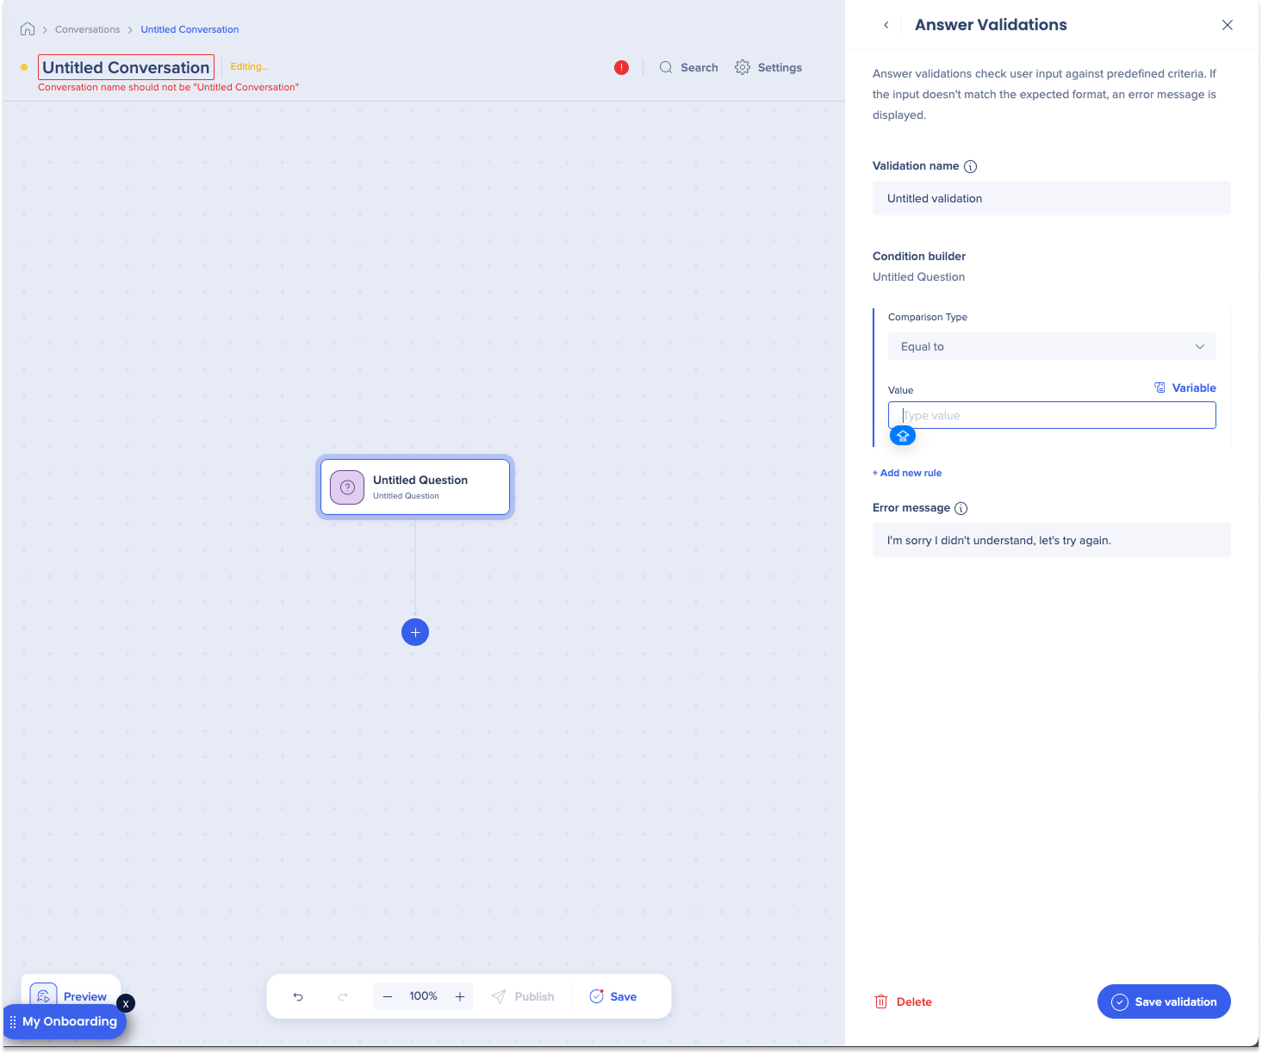Screen dimensions: 1262x1054
Task: Zoom out with the minus button
Action: (388, 996)
